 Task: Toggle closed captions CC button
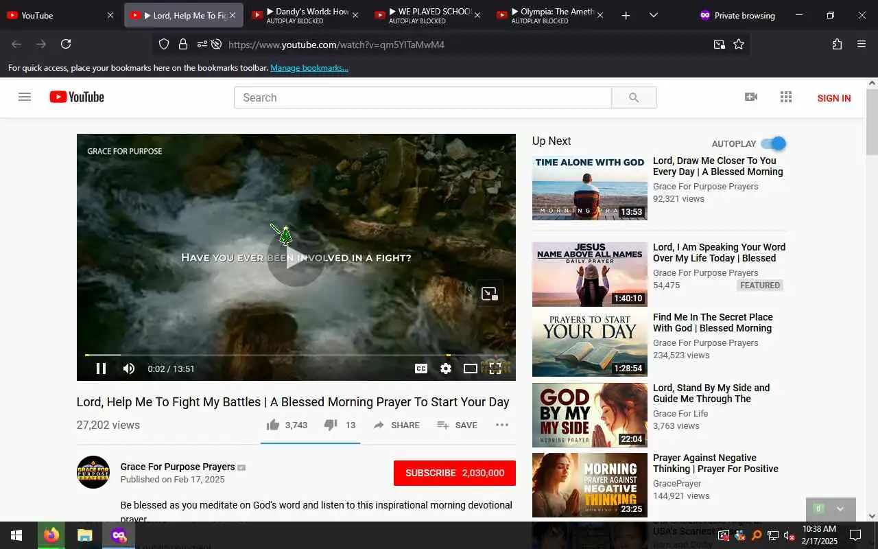click(x=421, y=369)
